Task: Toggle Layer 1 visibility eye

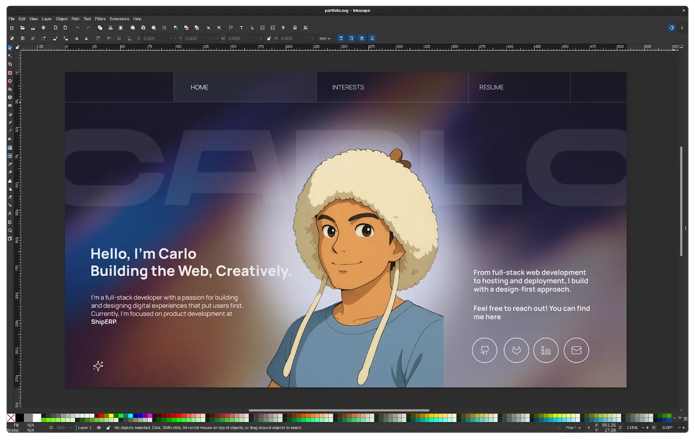Action: [x=99, y=428]
